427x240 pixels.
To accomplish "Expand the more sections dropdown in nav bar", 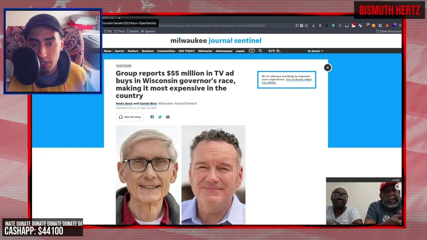I will pyautogui.click(x=252, y=51).
